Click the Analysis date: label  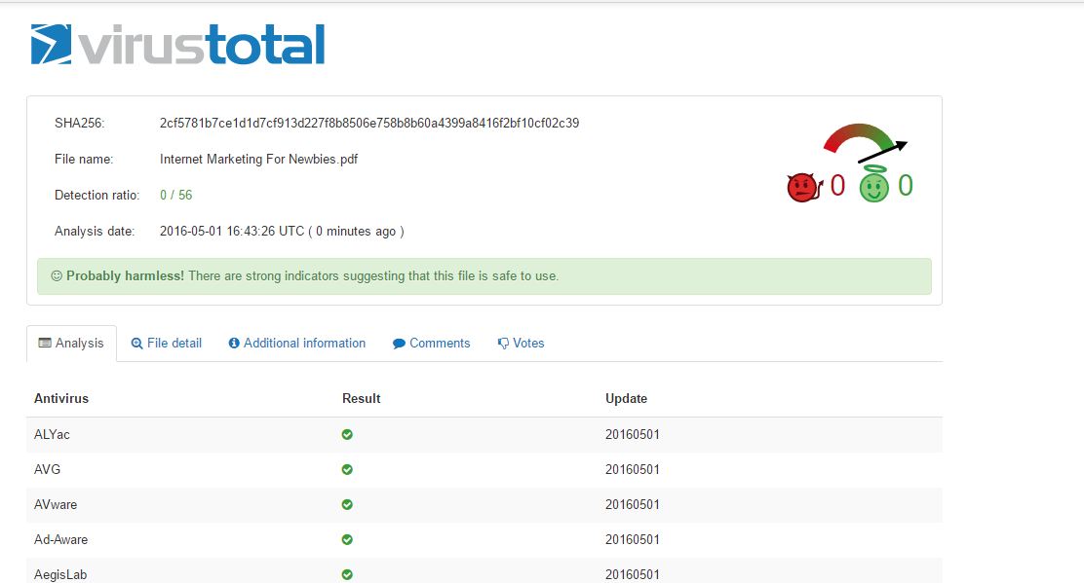95,231
